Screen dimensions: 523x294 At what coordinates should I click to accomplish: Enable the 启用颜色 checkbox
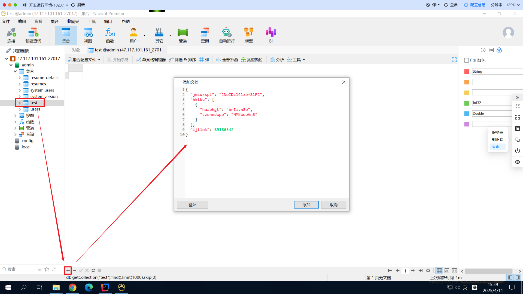pyautogui.click(x=467, y=60)
